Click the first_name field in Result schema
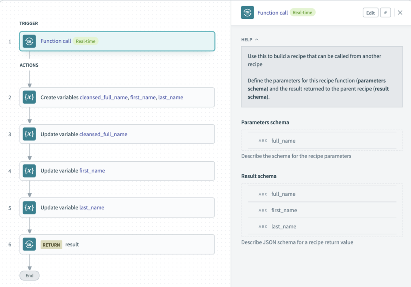 click(x=322, y=210)
